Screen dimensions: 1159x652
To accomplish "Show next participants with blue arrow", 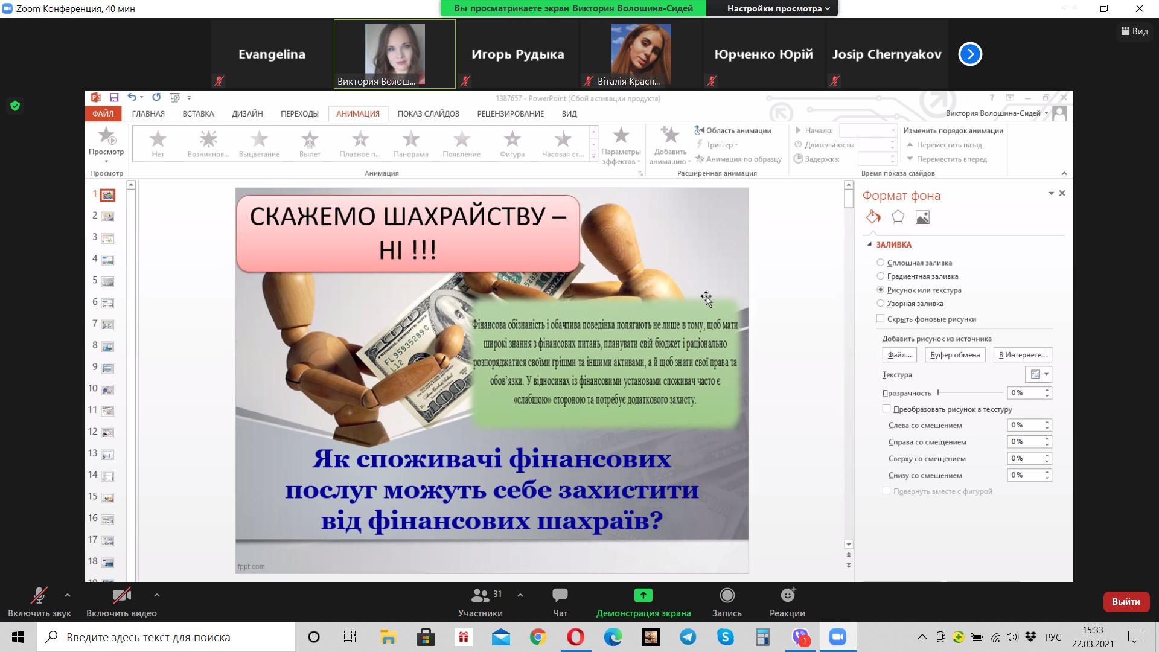I will coord(970,54).
